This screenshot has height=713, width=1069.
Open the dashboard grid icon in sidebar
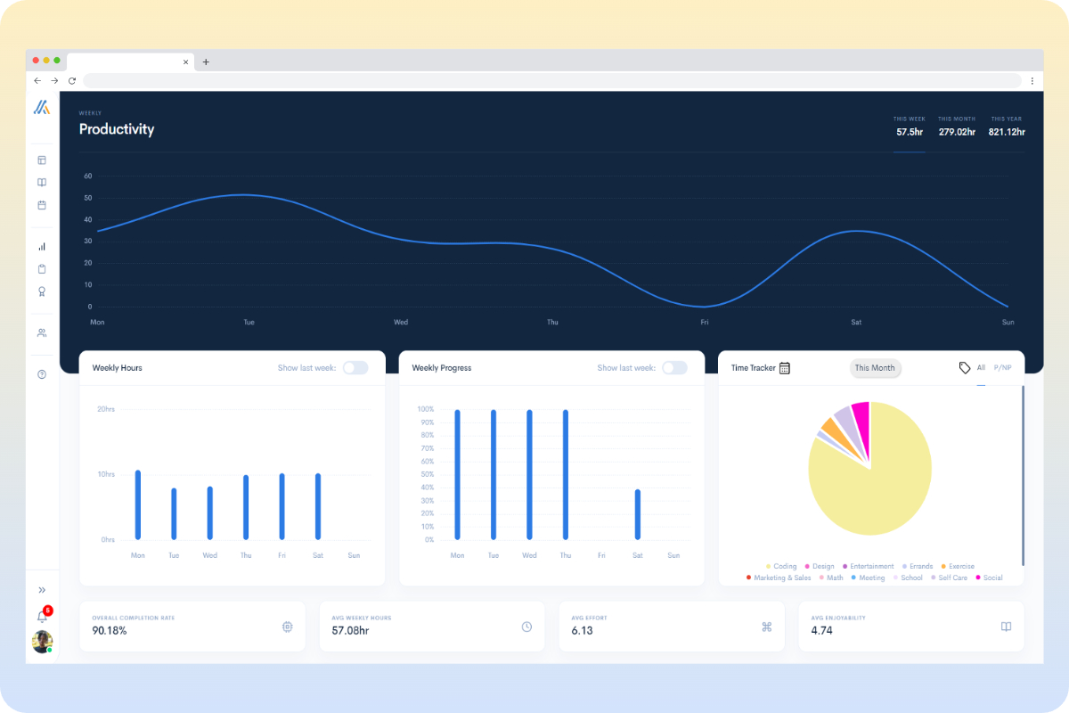click(x=41, y=160)
